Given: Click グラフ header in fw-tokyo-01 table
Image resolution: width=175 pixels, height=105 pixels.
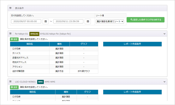Looking at the screenshot, I should (x=84, y=44).
